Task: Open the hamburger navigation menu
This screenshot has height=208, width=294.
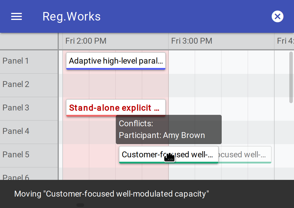Action: 16,17
